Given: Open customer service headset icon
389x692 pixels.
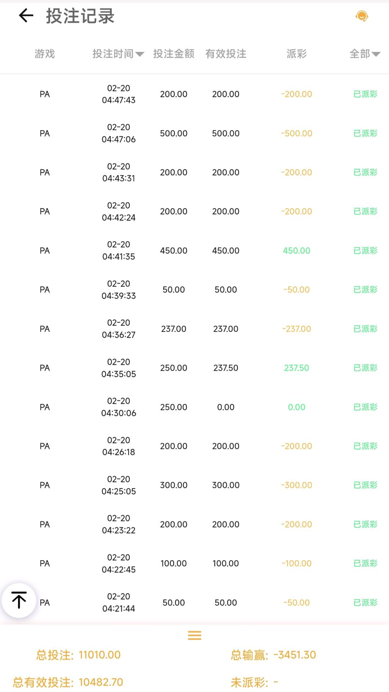Looking at the screenshot, I should tap(362, 16).
